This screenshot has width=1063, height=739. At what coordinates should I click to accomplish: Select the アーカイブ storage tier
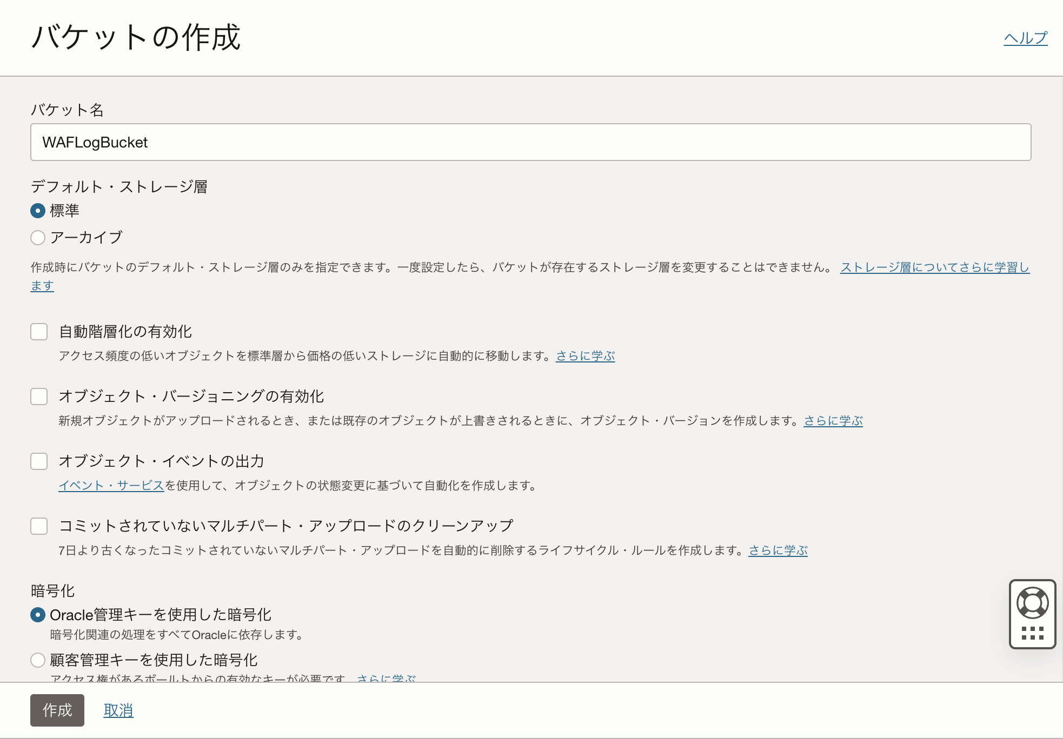(x=37, y=238)
